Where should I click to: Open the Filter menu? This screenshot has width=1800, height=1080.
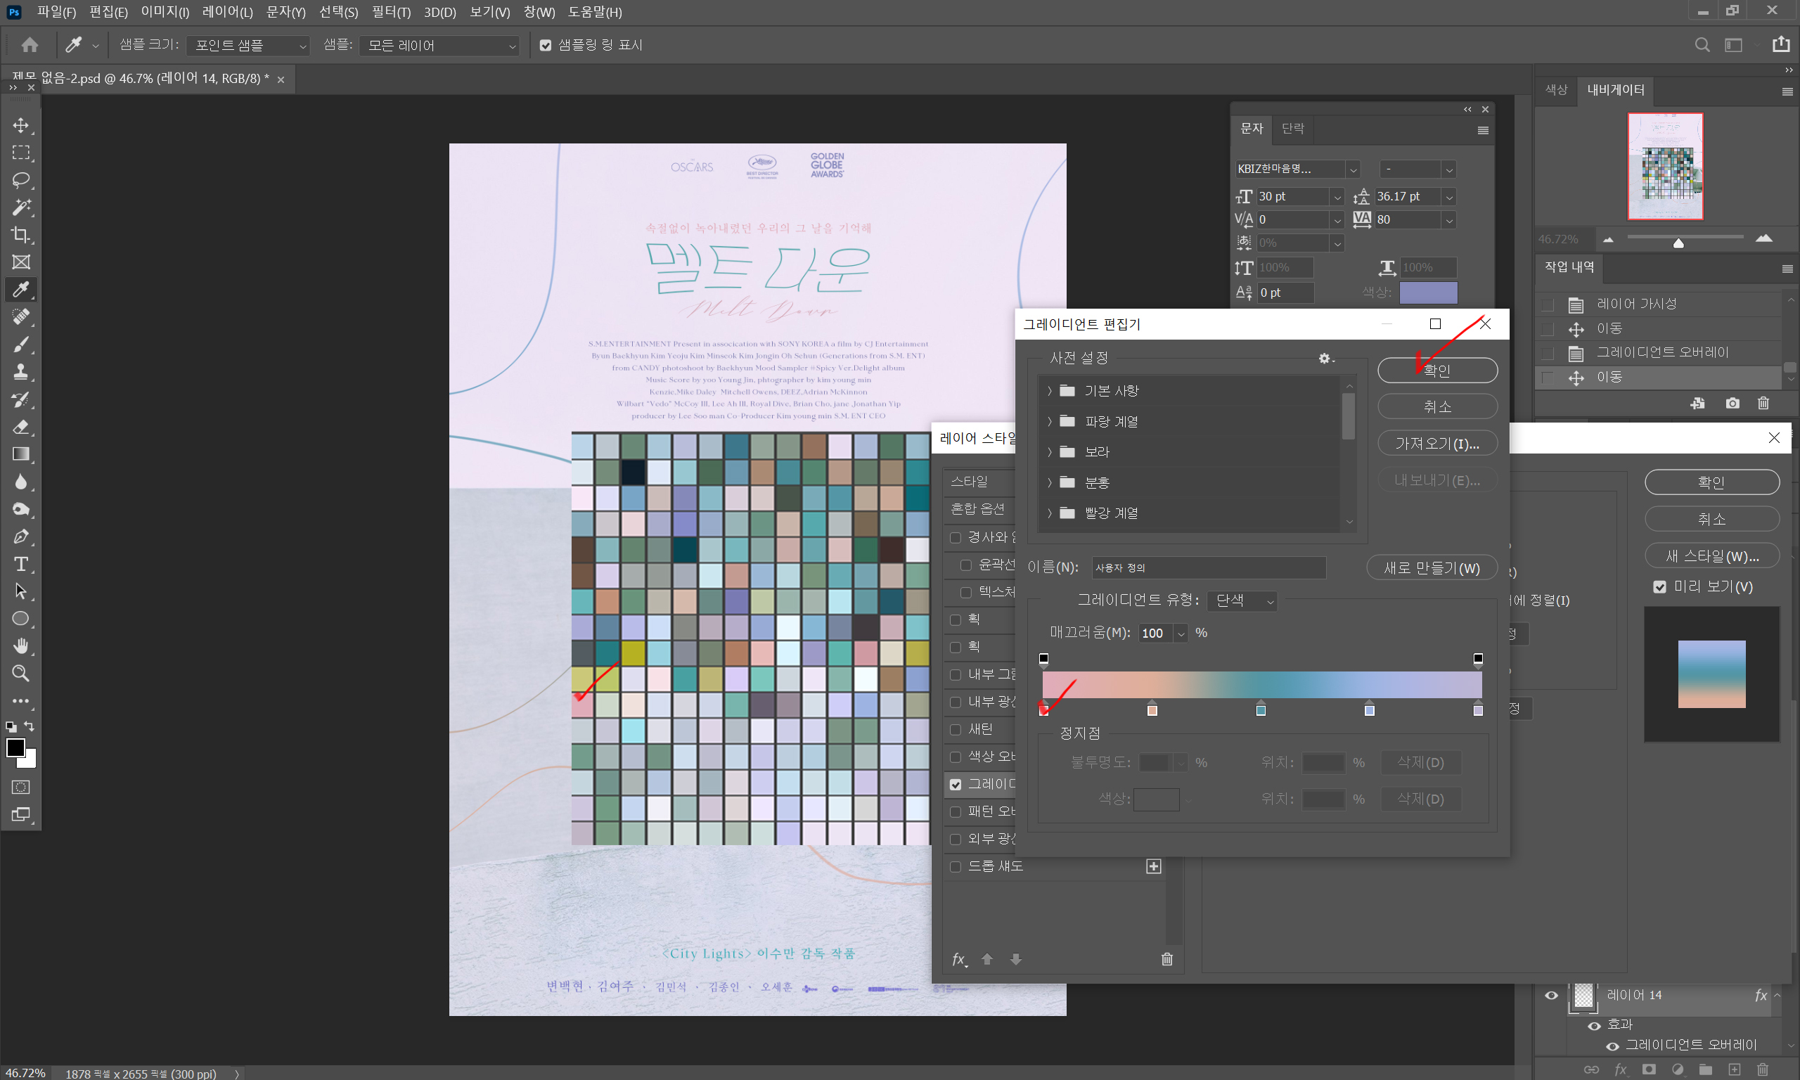coord(391,12)
